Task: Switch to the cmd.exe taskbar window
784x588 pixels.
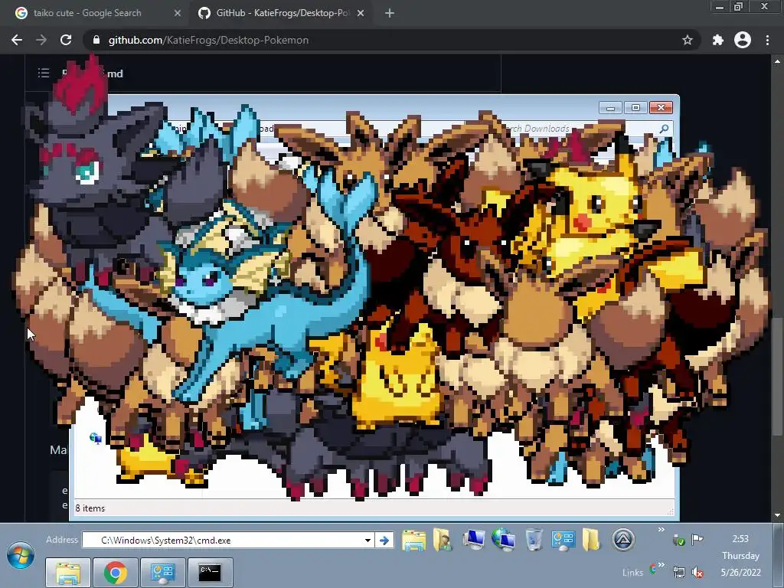Action: click(210, 573)
